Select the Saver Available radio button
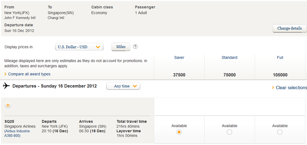The image size is (307, 145). click(x=179, y=132)
